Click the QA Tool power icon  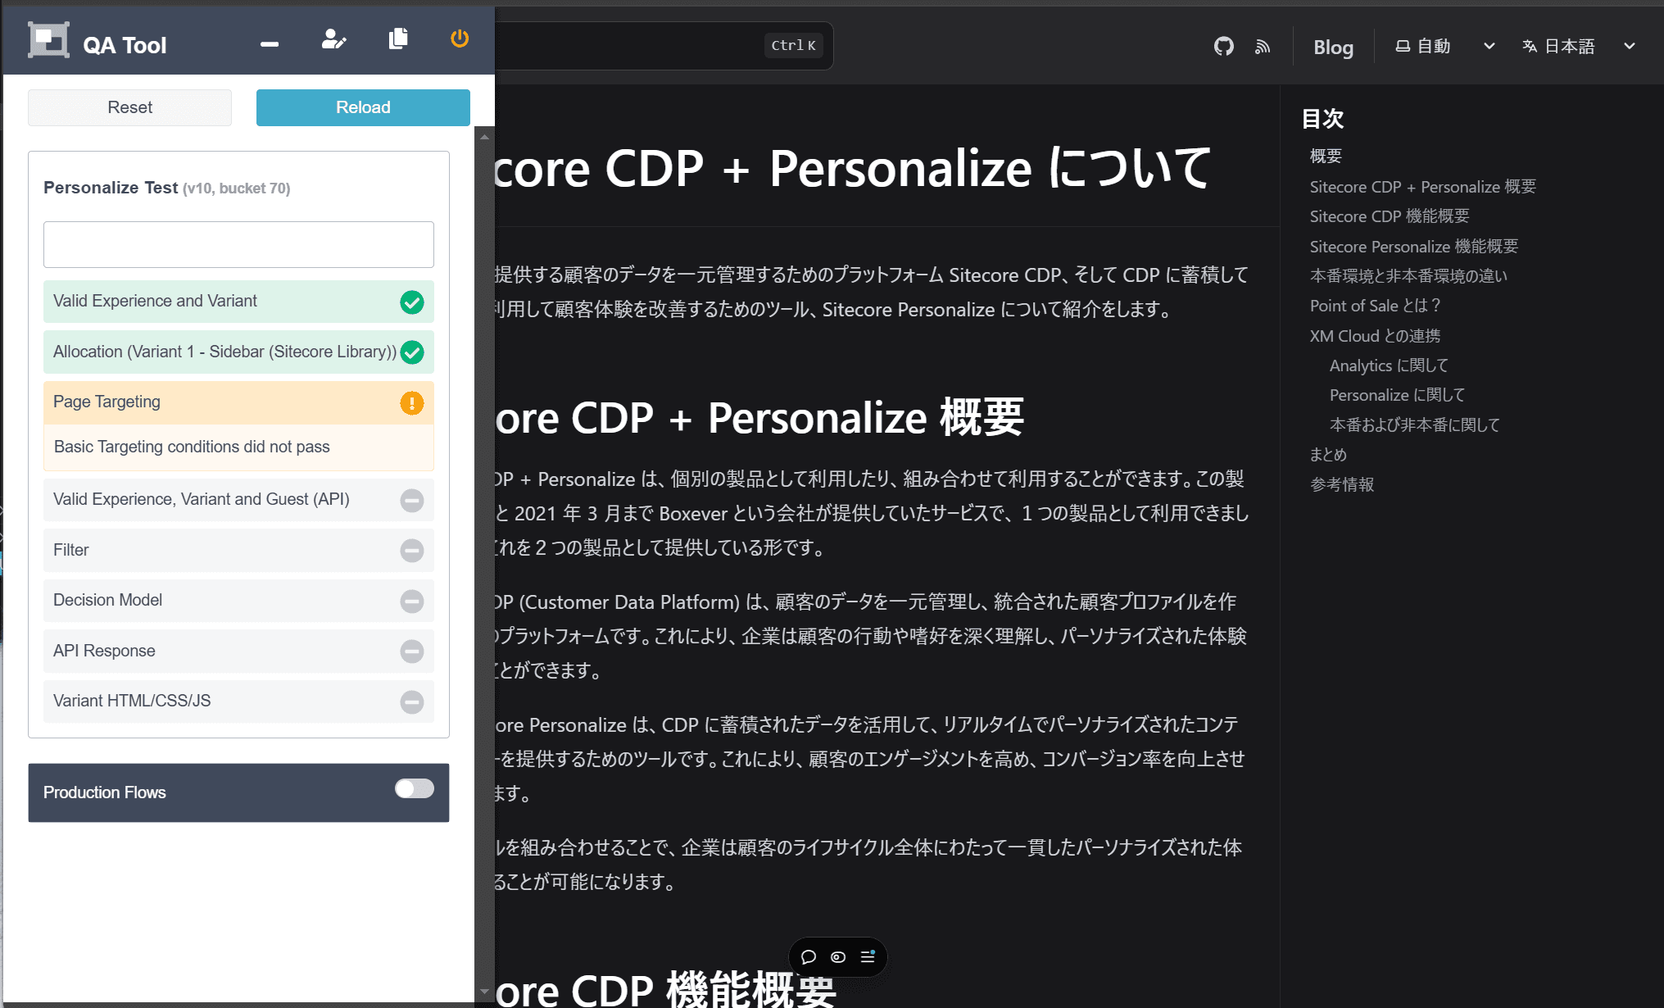pyautogui.click(x=460, y=39)
